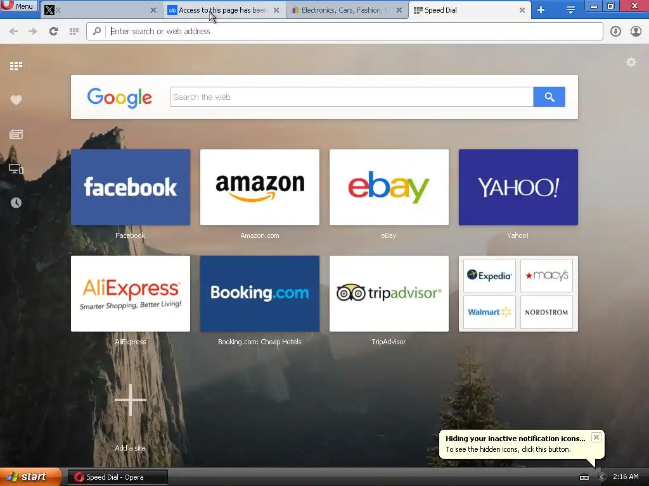This screenshot has height=486, width=649.
Task: Close the 'Access to this page' tab
Action: (276, 10)
